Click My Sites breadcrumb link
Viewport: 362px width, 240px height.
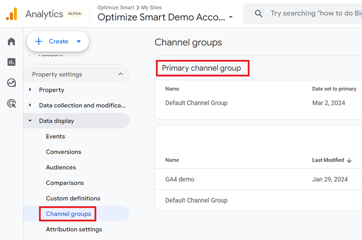[152, 7]
